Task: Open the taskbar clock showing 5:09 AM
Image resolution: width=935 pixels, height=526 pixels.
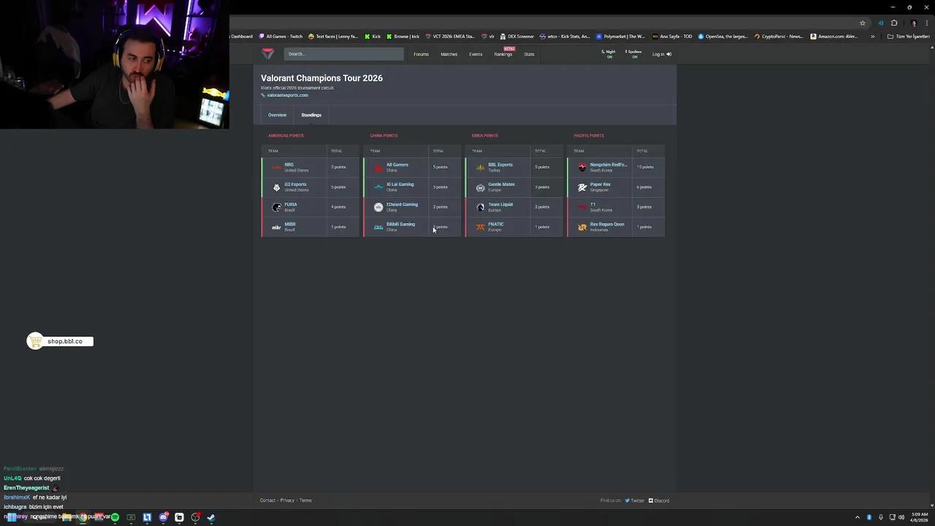Action: [919, 517]
